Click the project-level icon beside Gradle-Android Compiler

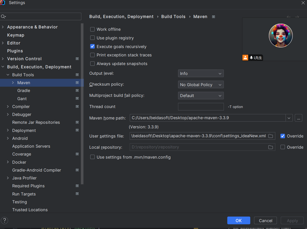point(77,170)
